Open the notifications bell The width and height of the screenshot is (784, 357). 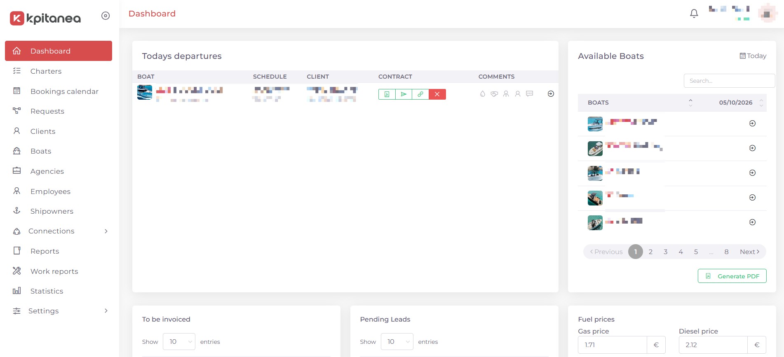[x=694, y=14]
